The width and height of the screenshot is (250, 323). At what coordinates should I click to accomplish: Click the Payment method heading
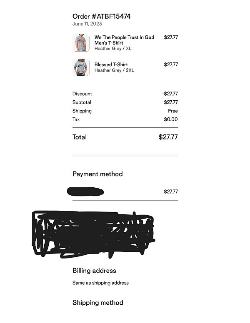[97, 174]
